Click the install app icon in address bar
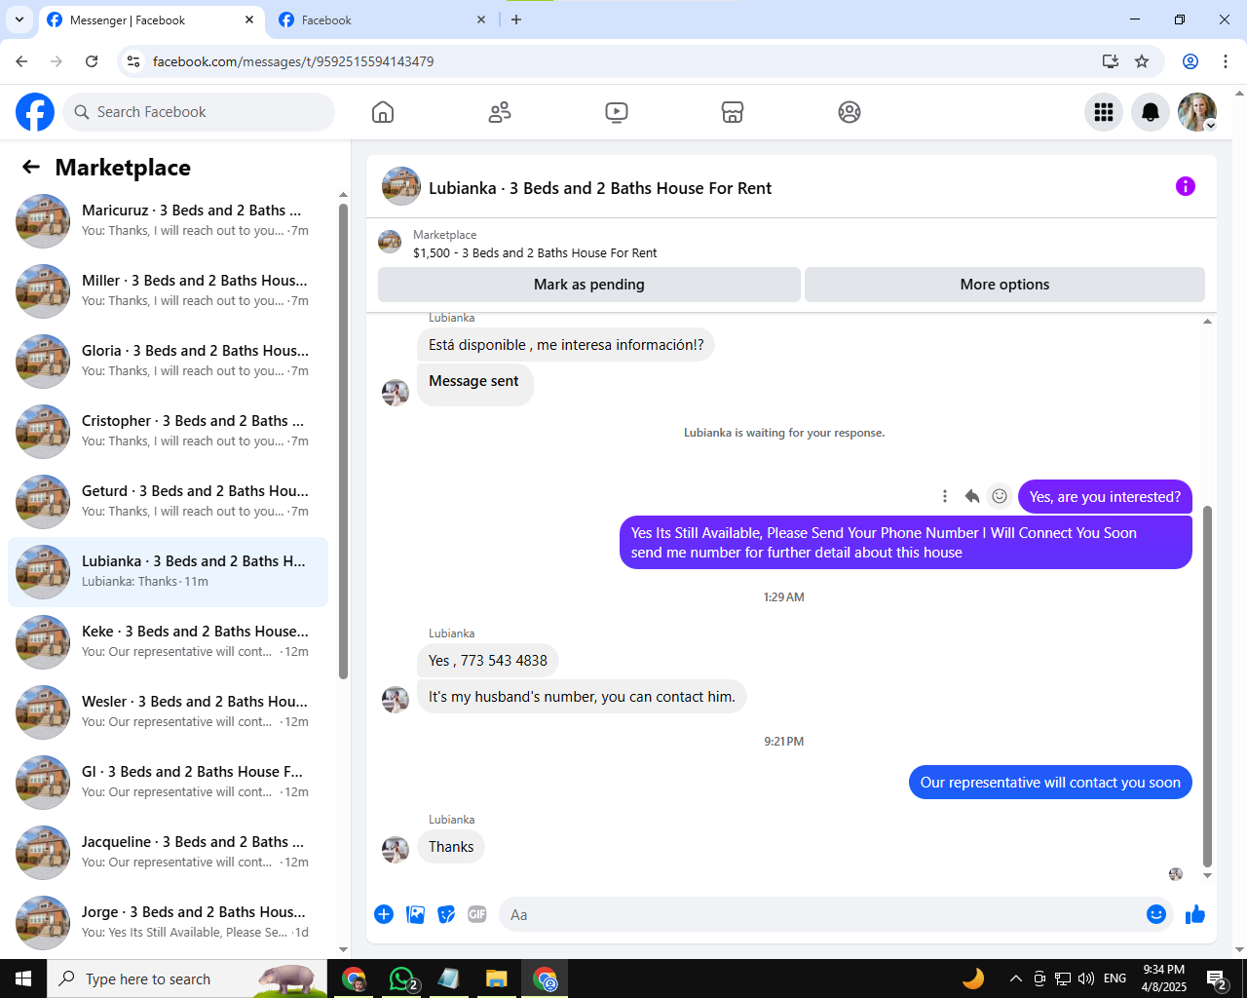The height and width of the screenshot is (998, 1247). pos(1111,61)
